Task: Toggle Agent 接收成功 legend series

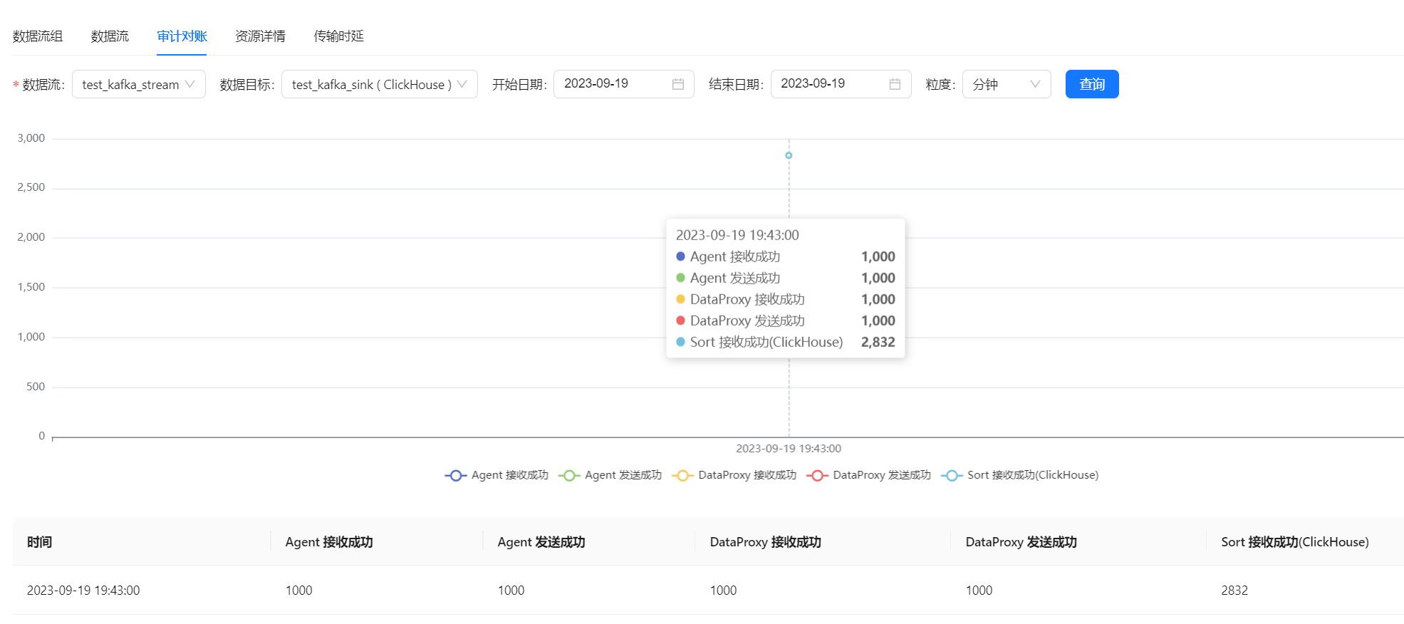Action: [x=496, y=475]
